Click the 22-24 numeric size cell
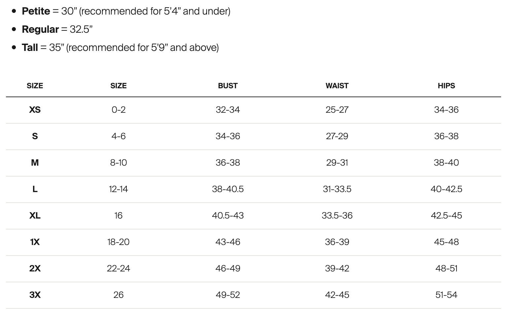Screen dimensions: 511x324 coord(118,268)
